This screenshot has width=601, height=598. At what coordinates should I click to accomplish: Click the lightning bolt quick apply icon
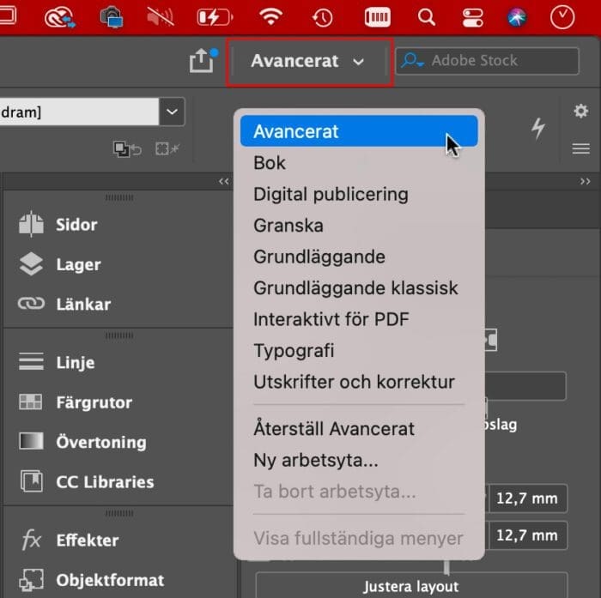click(538, 129)
